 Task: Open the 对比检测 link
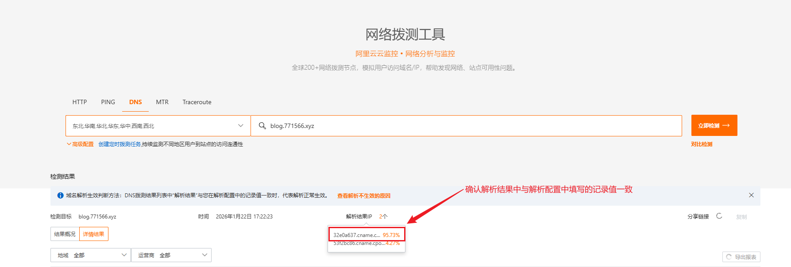click(x=702, y=144)
